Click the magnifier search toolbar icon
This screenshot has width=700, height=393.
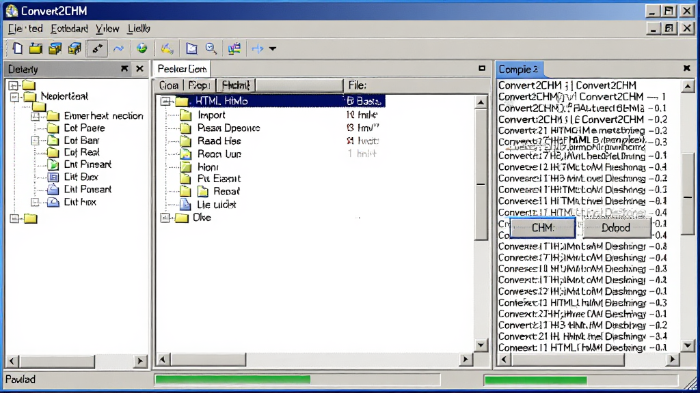tap(211, 48)
